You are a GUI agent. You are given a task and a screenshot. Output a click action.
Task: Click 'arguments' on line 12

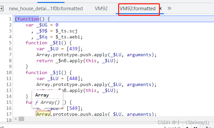(139, 85)
